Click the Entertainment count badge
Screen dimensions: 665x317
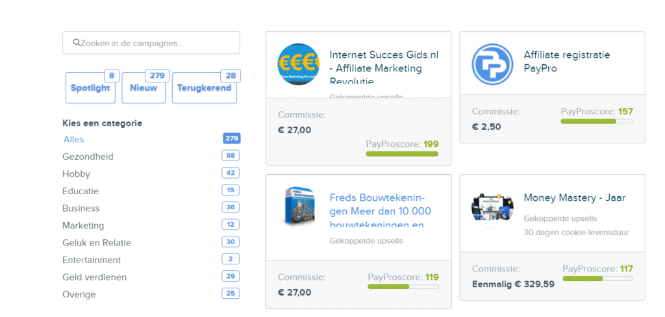[x=231, y=259]
